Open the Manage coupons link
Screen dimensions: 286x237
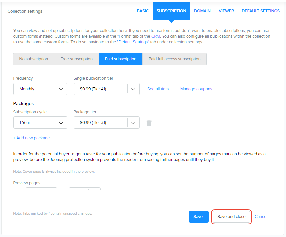(x=196, y=89)
